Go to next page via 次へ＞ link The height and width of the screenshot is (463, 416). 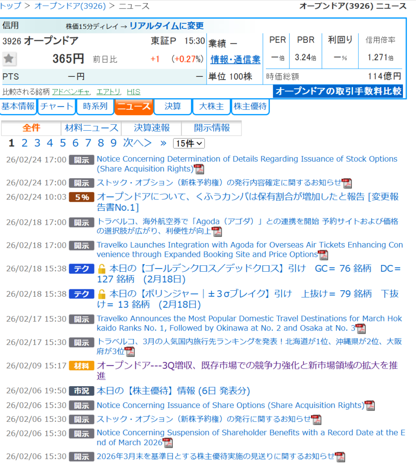(x=137, y=143)
